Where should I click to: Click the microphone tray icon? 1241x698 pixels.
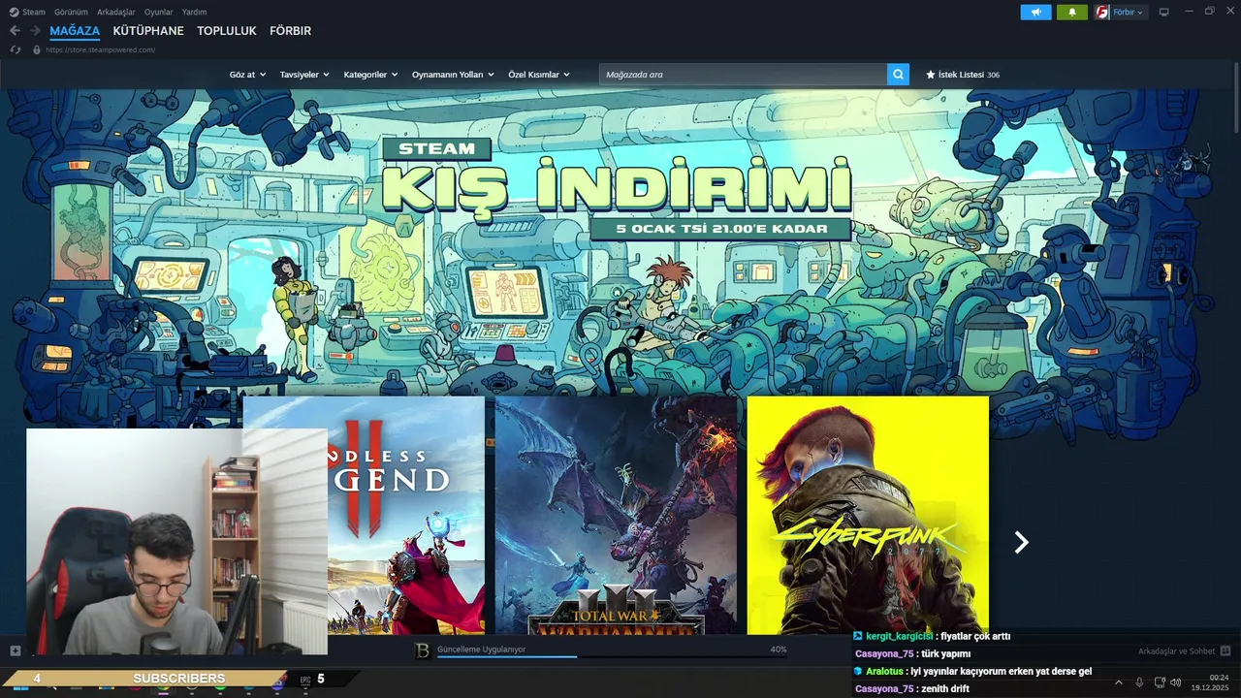tap(1139, 682)
